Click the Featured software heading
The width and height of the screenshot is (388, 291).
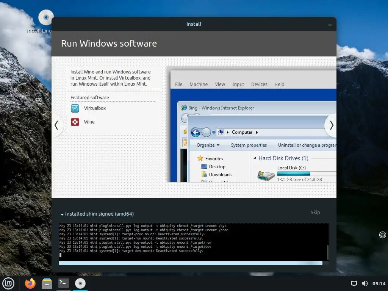coord(89,97)
